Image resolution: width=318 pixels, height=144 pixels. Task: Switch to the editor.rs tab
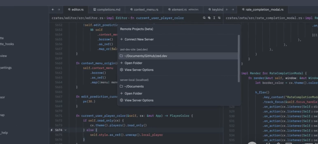[76, 10]
